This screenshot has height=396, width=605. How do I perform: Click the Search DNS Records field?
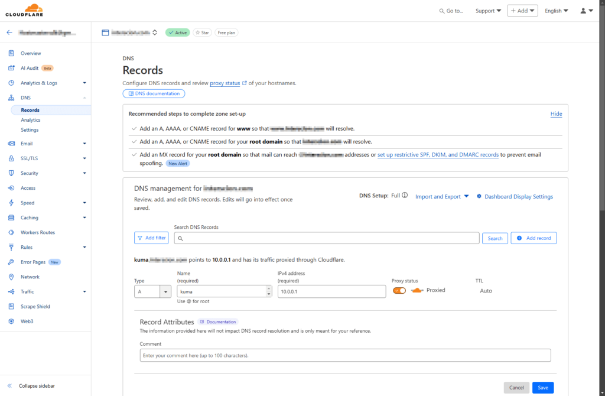pyautogui.click(x=326, y=238)
